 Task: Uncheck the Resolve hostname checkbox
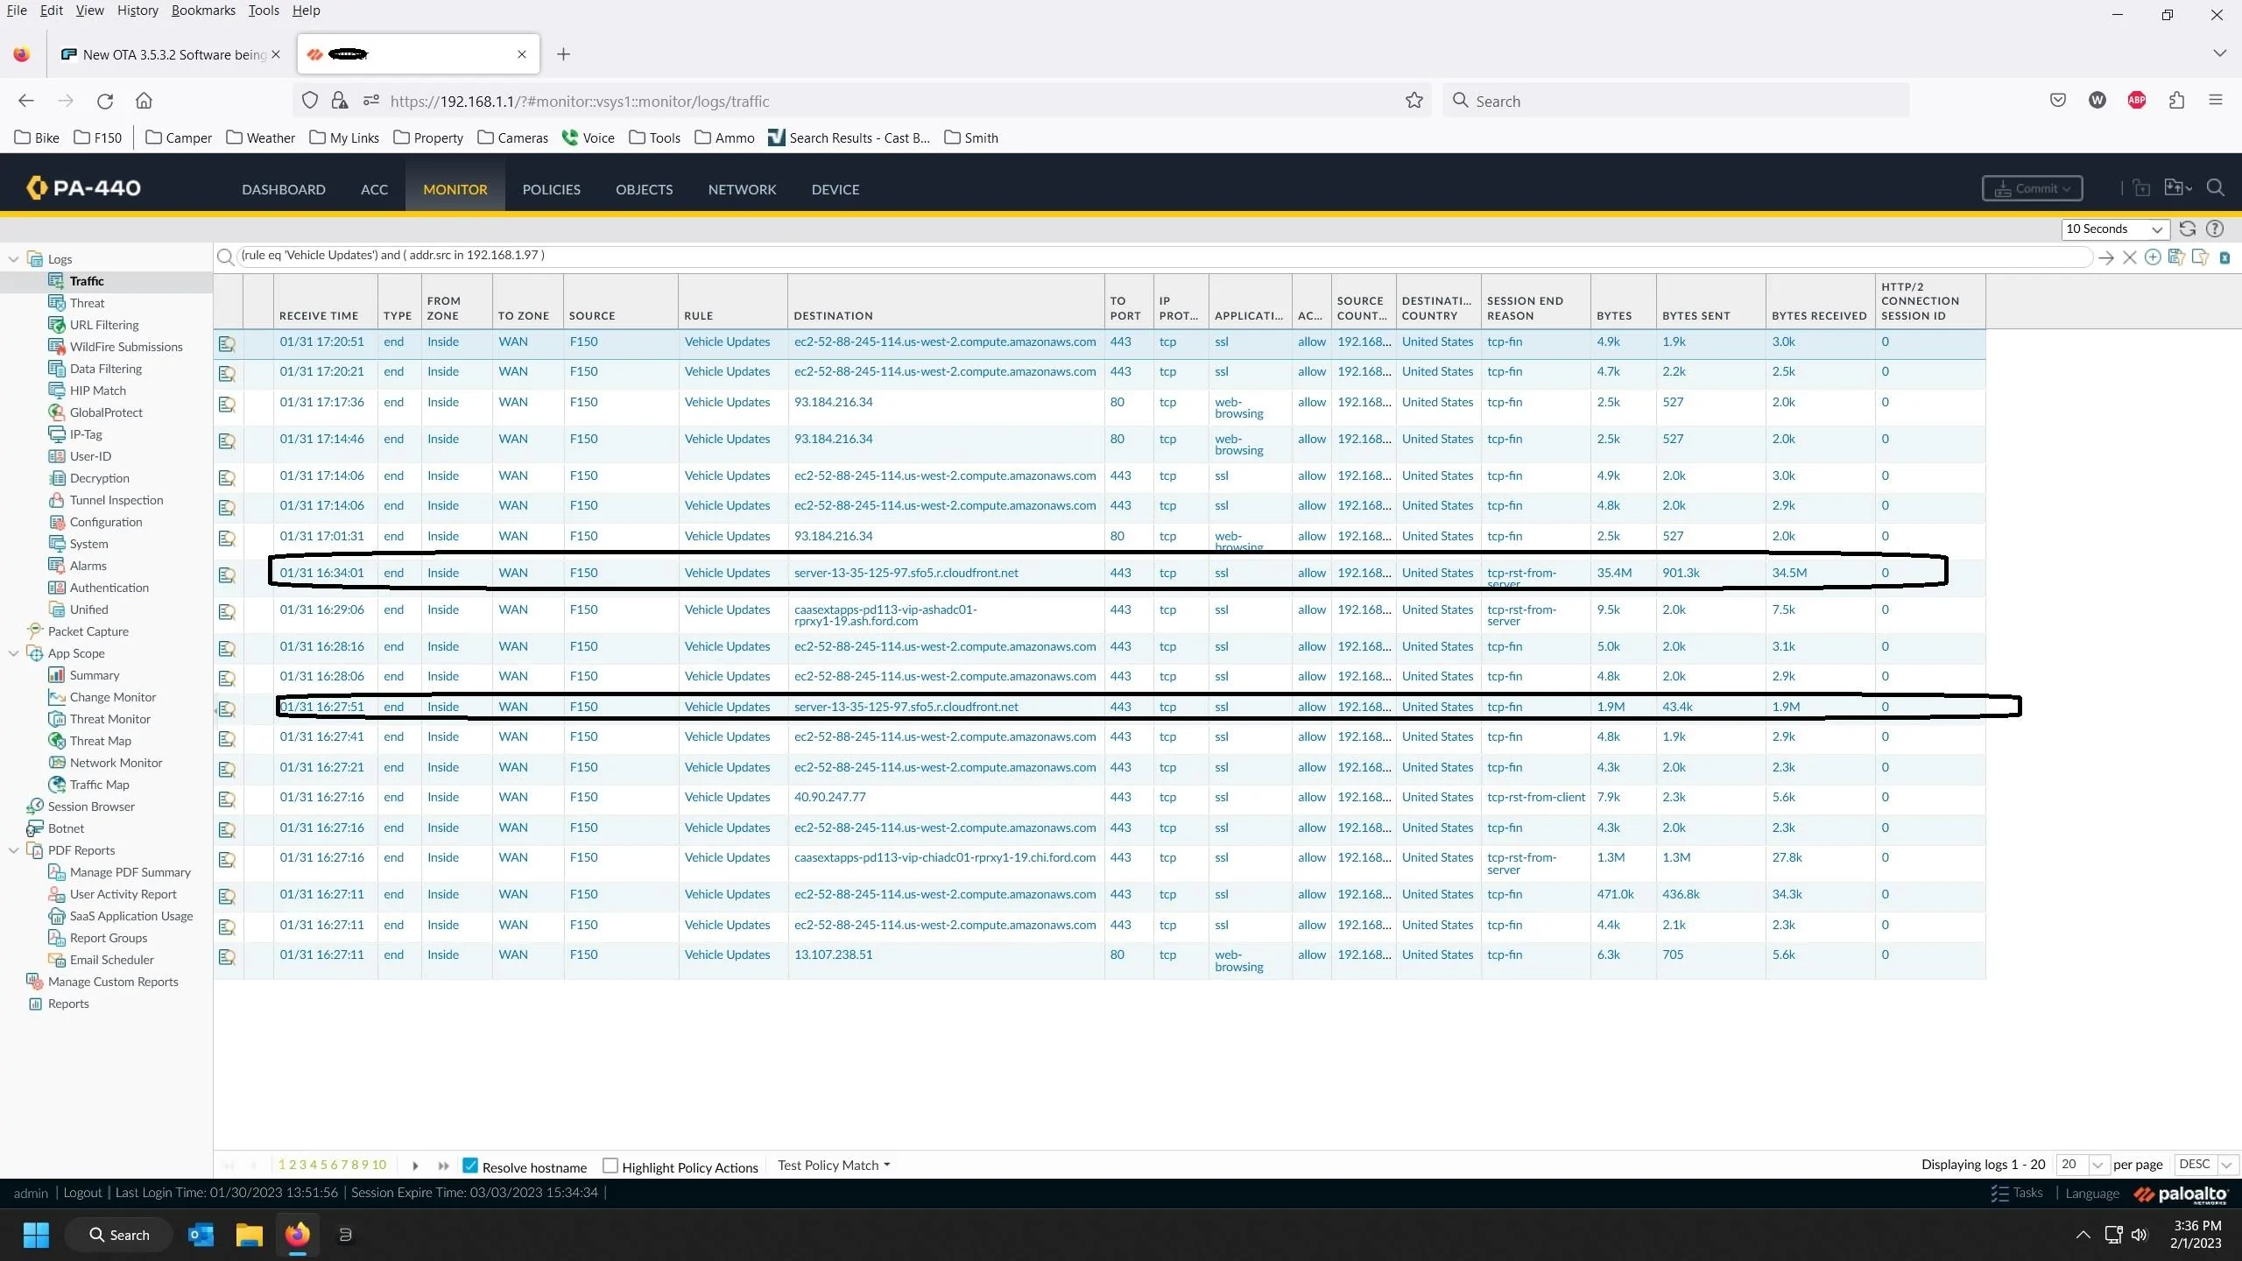[470, 1166]
